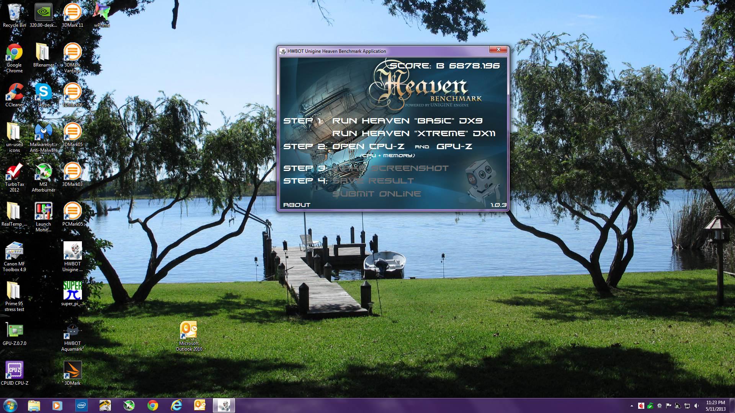Select the Microsoft Outlook 2010 desktop icon

189,337
